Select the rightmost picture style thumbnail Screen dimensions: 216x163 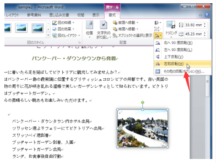point(37,28)
